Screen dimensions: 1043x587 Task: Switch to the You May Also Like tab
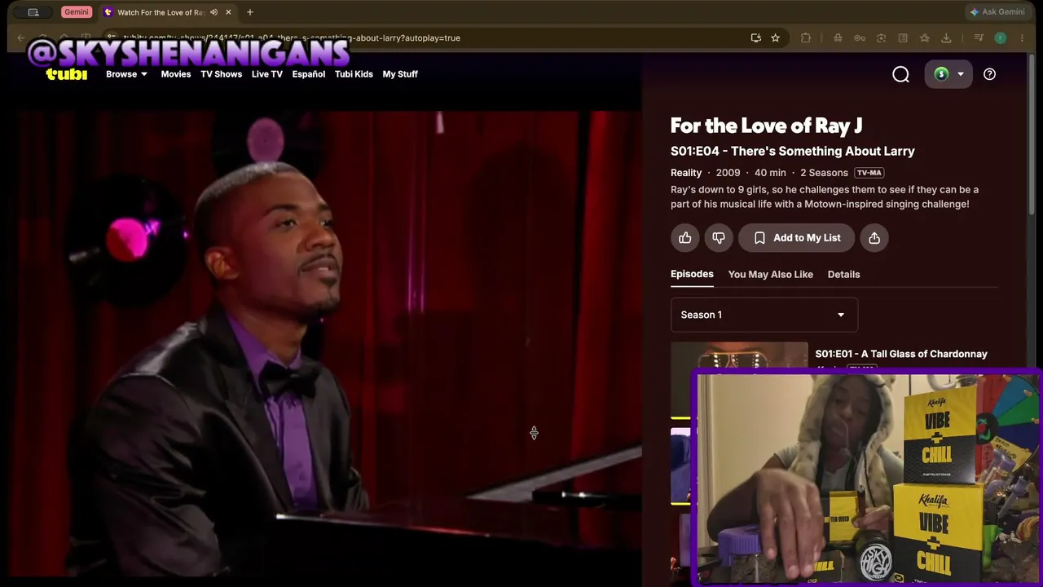[x=771, y=275]
